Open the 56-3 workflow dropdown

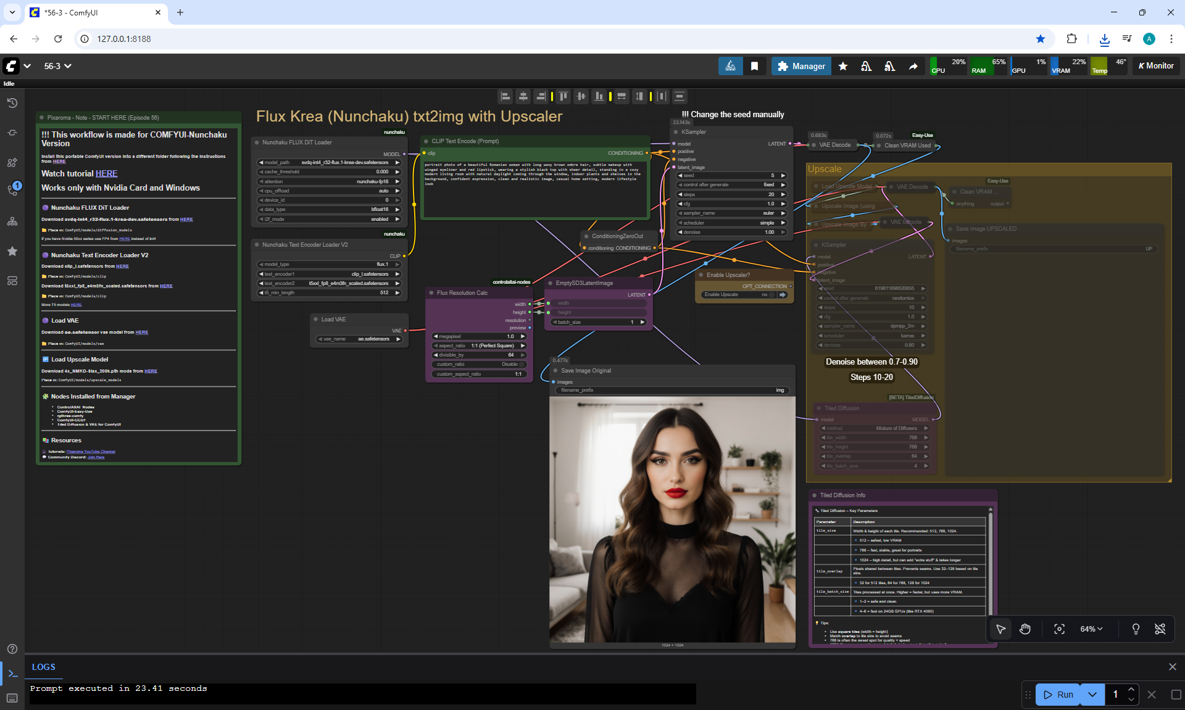click(57, 66)
